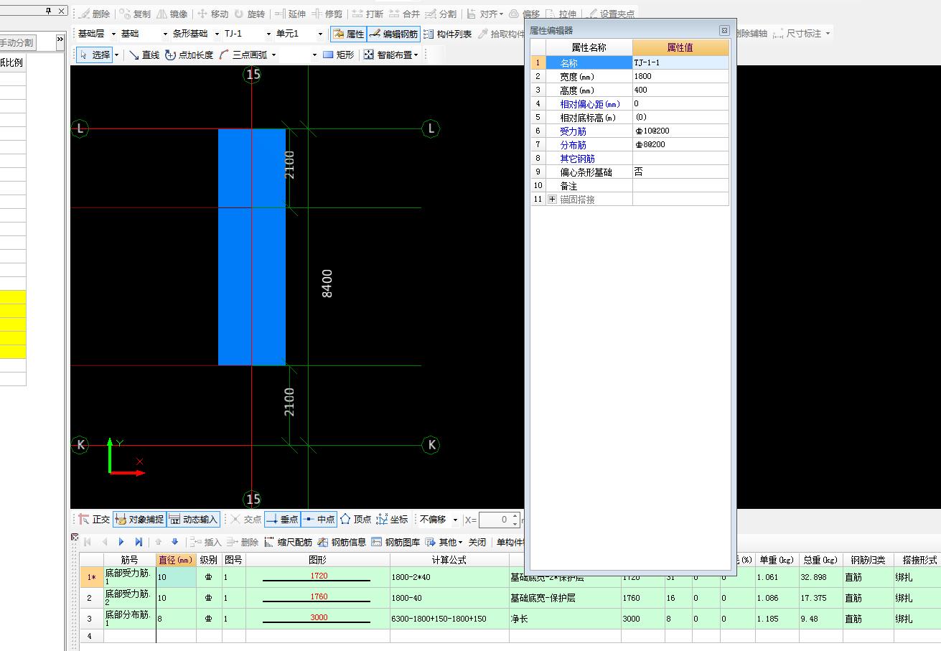Activate the 选择 (select) tool
Screen dimensions: 941x651
pyautogui.click(x=94, y=55)
